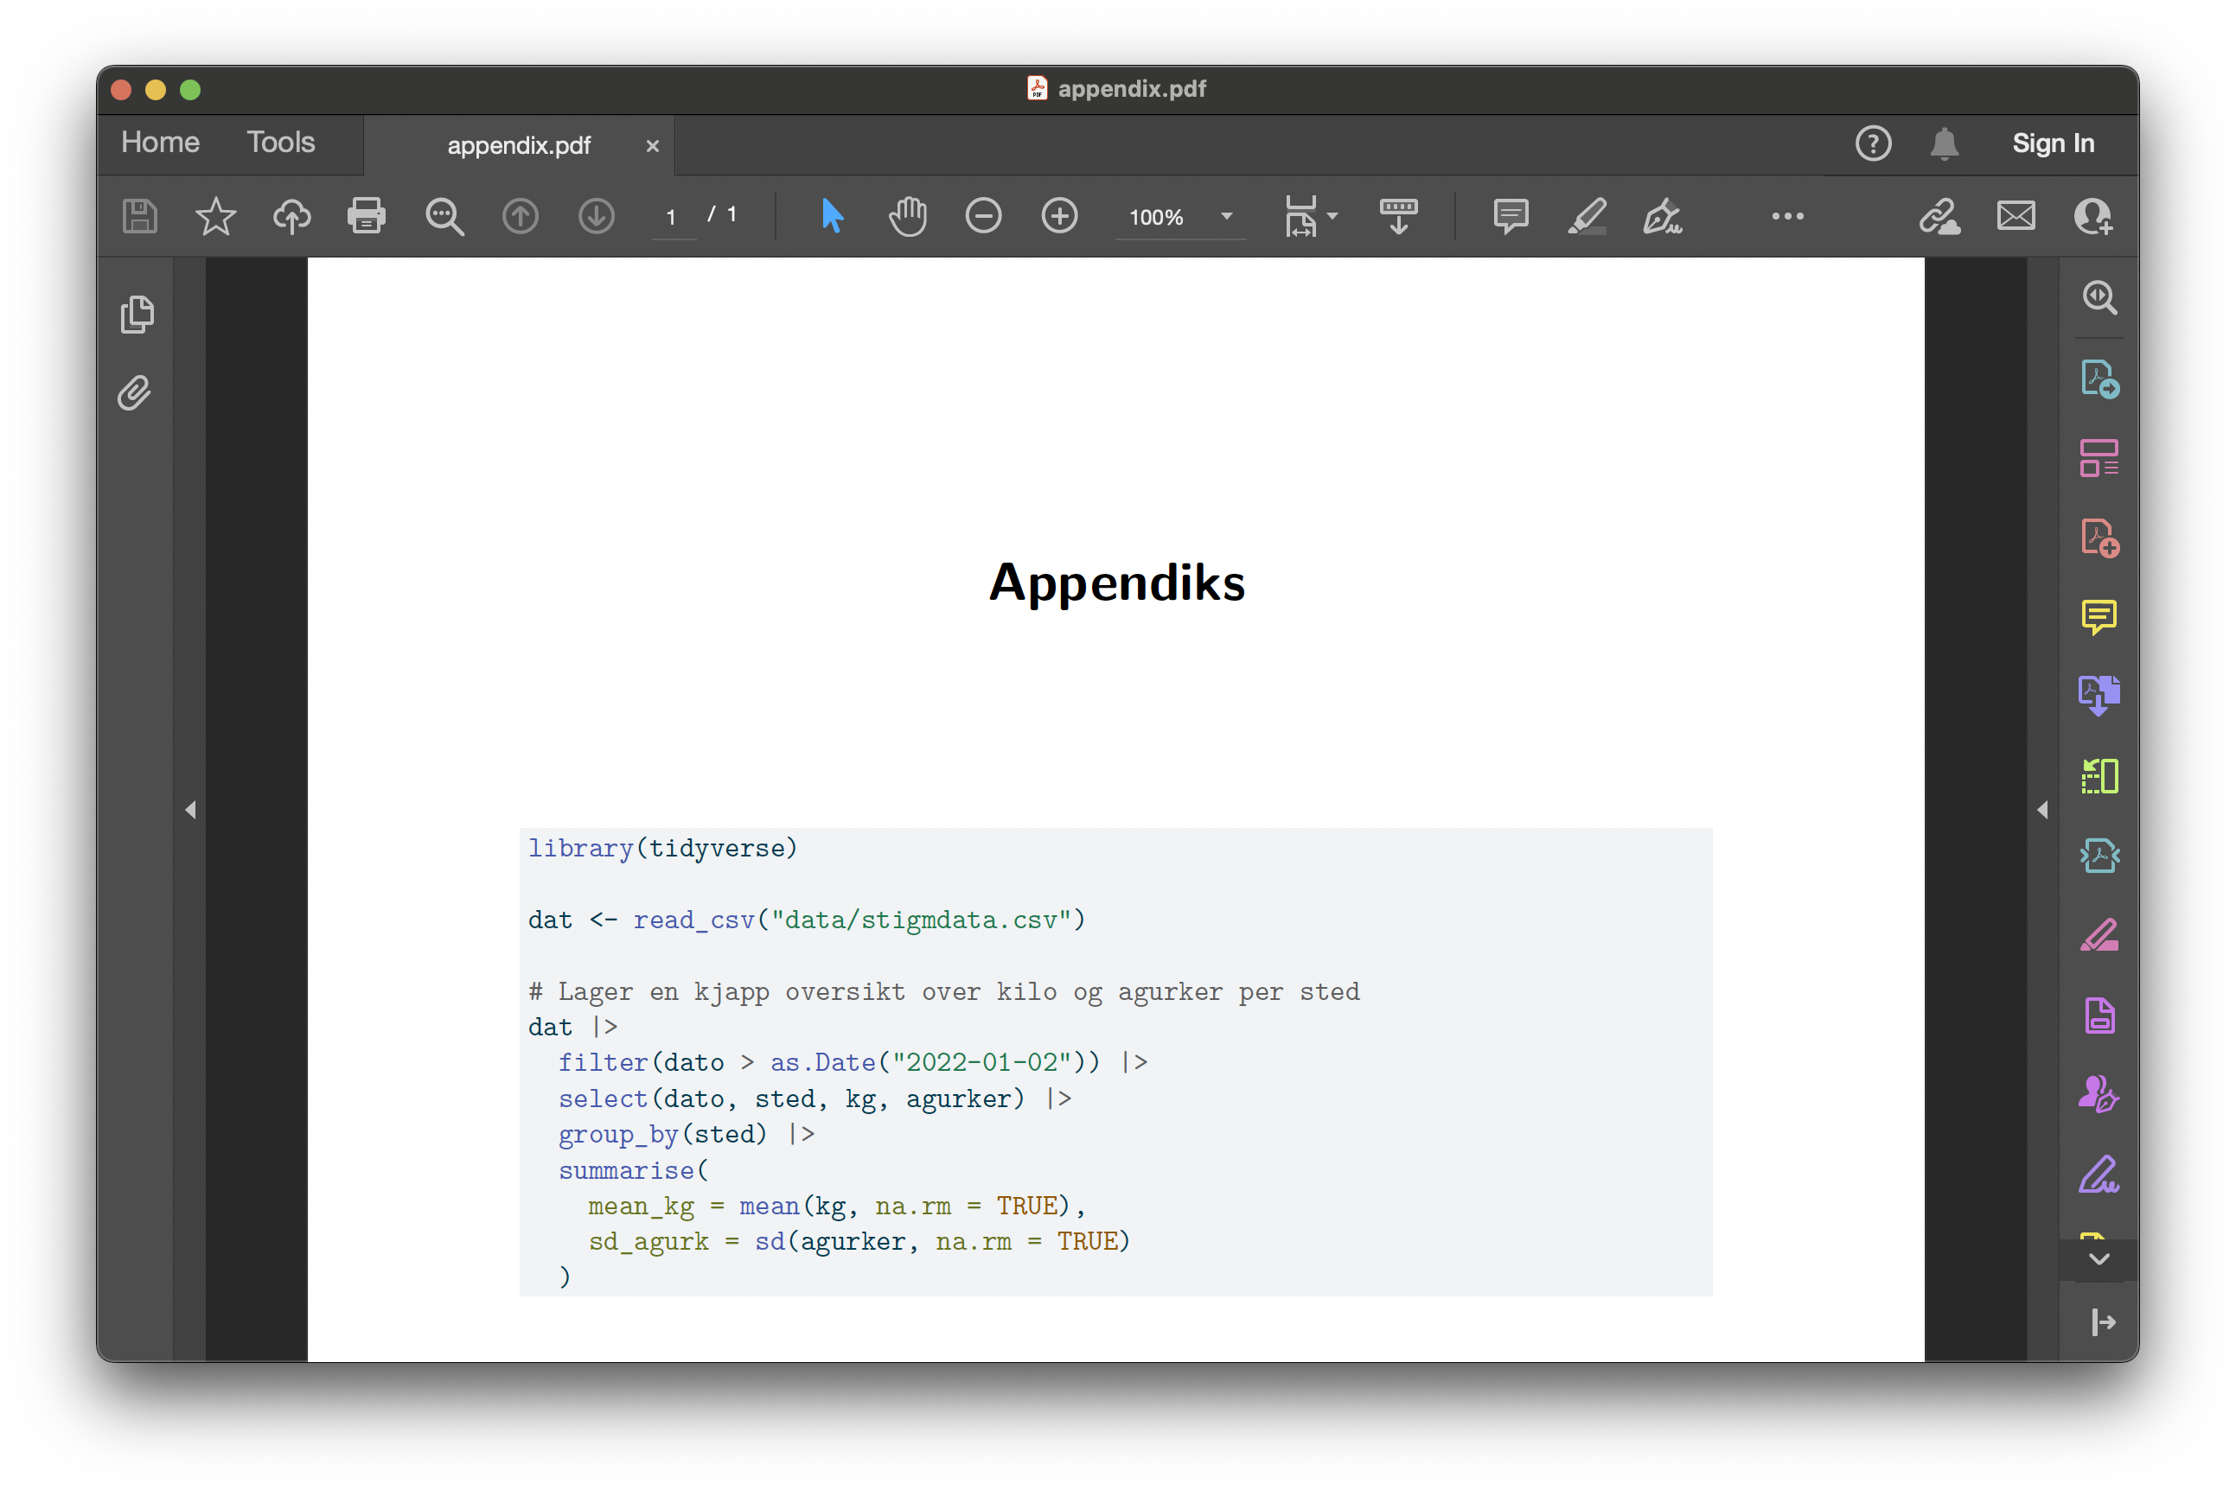Click the zoom in plus button
Screen dimensions: 2236x1490
1059,217
